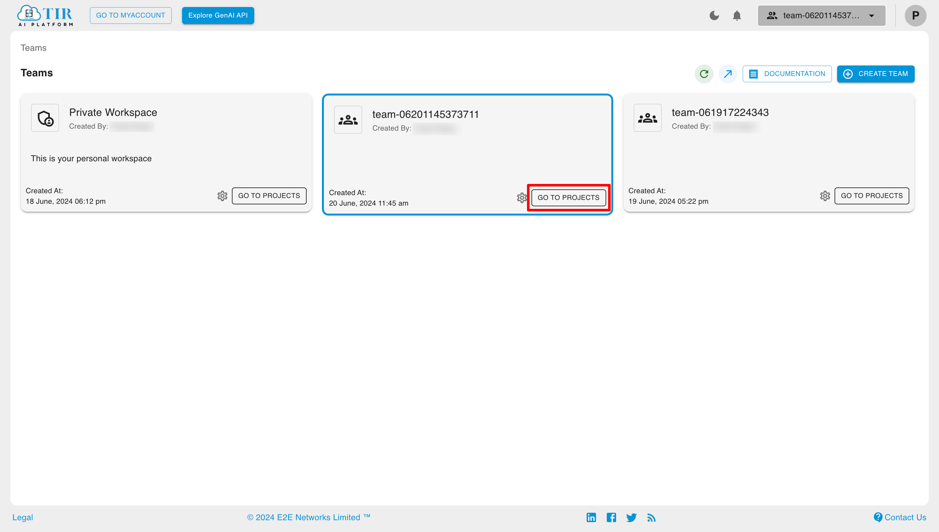Open LinkedIn page icon
This screenshot has width=939, height=532.
pos(591,517)
